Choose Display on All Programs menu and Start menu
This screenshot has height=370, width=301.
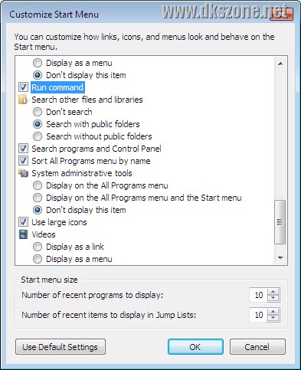click(38, 198)
